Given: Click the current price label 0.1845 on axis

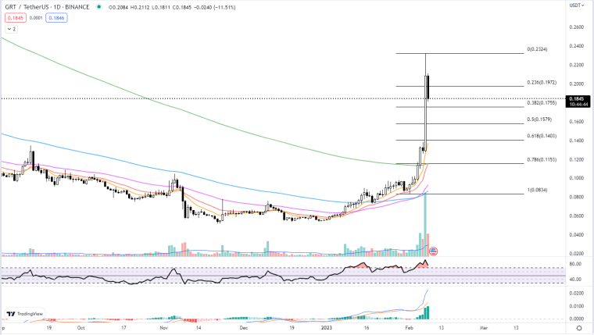Looking at the screenshot, I should pos(578,102).
